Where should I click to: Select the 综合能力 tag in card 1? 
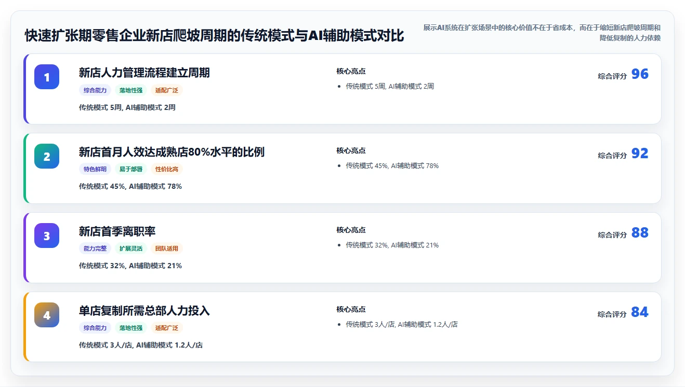click(x=95, y=90)
